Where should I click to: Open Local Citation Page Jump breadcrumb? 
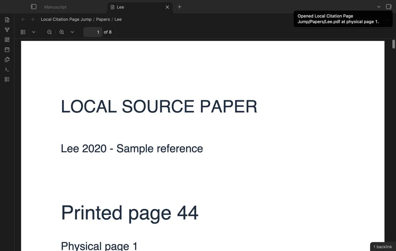point(66,19)
